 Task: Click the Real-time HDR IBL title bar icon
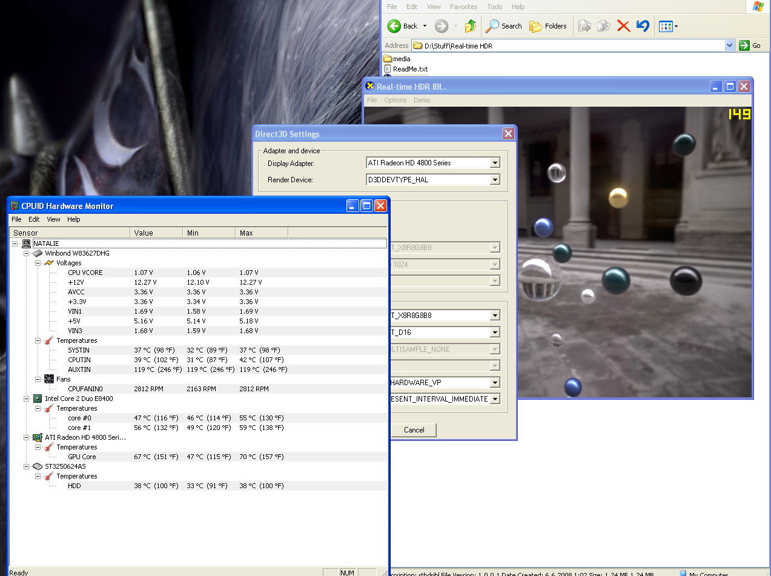370,86
